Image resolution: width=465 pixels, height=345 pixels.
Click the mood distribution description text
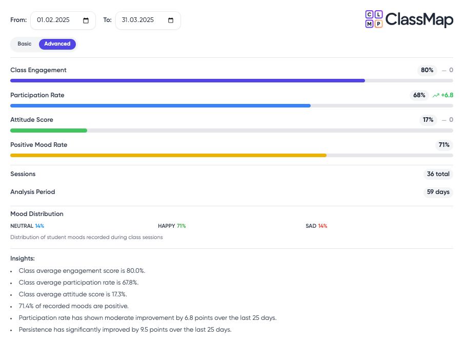click(x=87, y=237)
